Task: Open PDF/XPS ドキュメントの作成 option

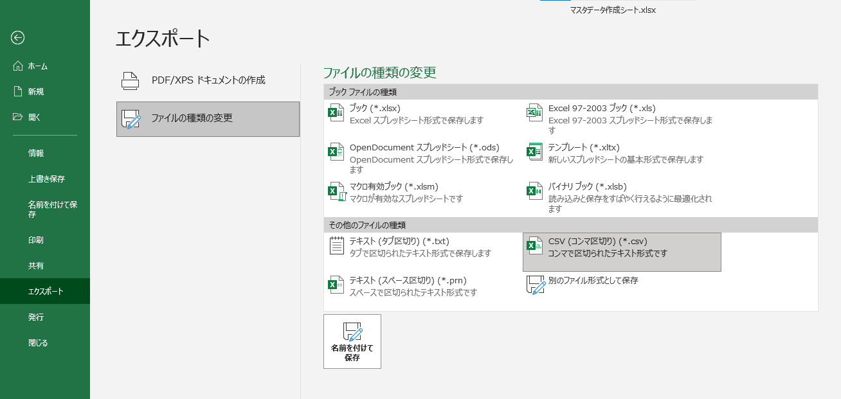Action: click(x=208, y=80)
